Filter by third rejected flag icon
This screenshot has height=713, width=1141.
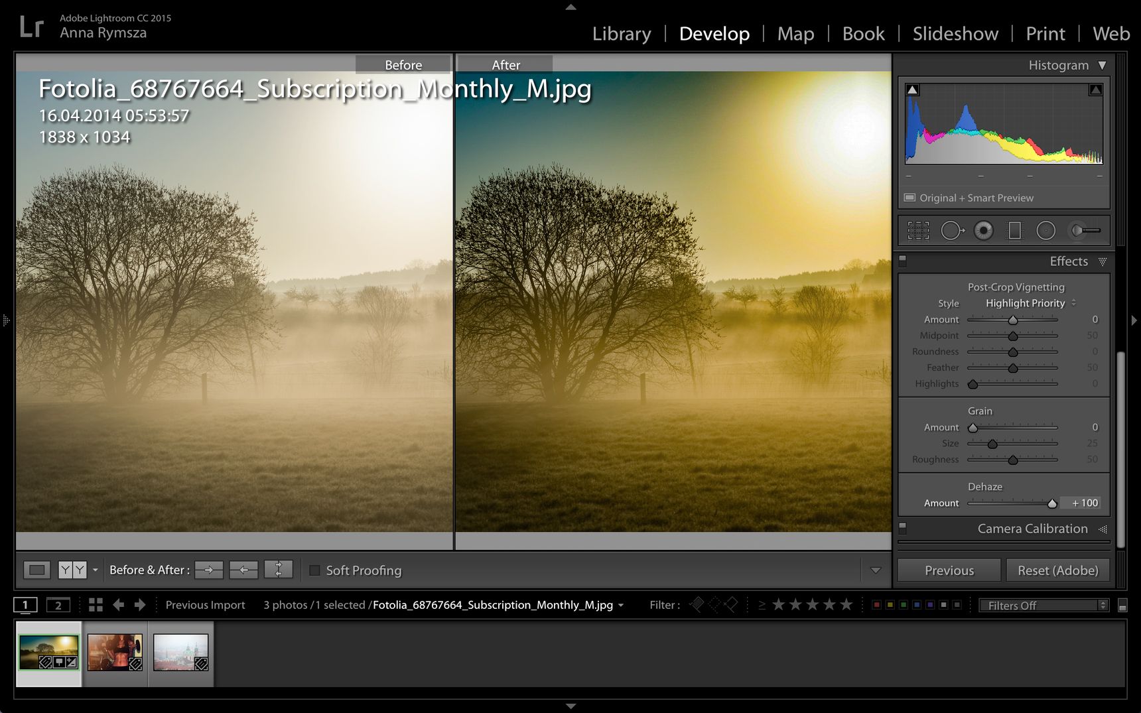pyautogui.click(x=730, y=604)
